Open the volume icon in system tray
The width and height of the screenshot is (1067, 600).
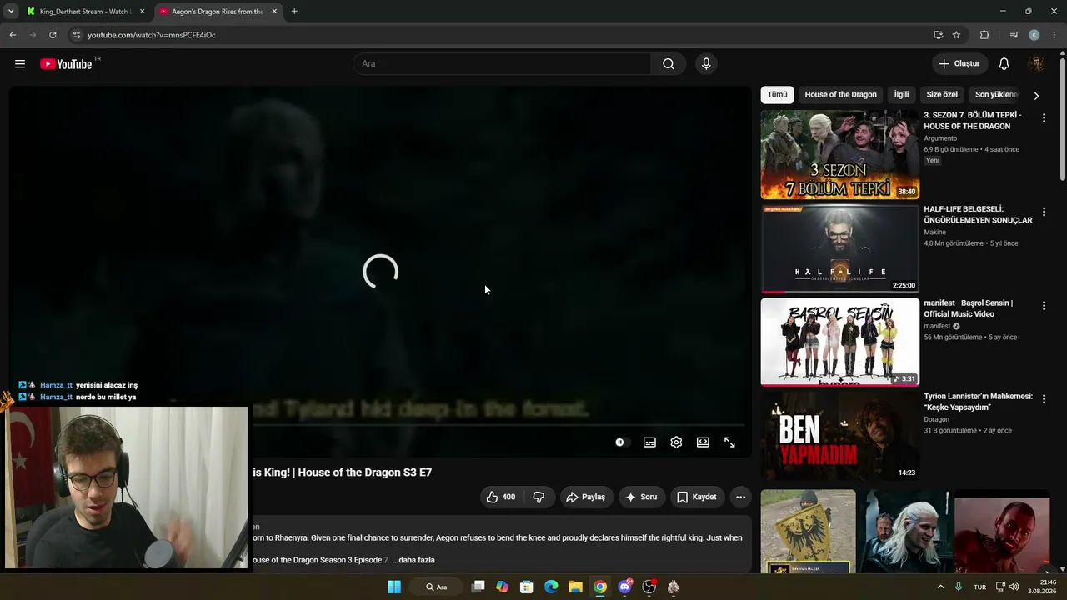(x=1014, y=587)
